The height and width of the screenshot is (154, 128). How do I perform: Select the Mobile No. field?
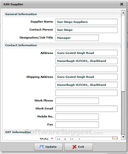77,117
